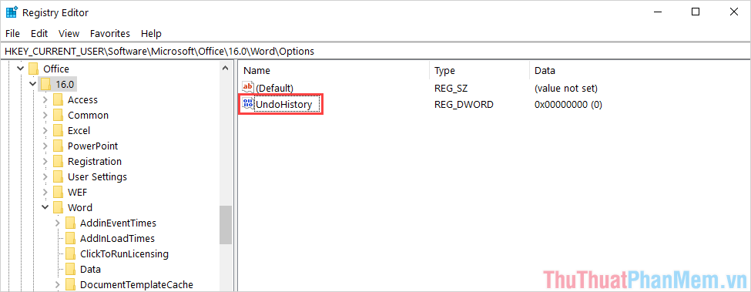Click the ClickToRunLicensing folder icon
The image size is (751, 292).
70,253
